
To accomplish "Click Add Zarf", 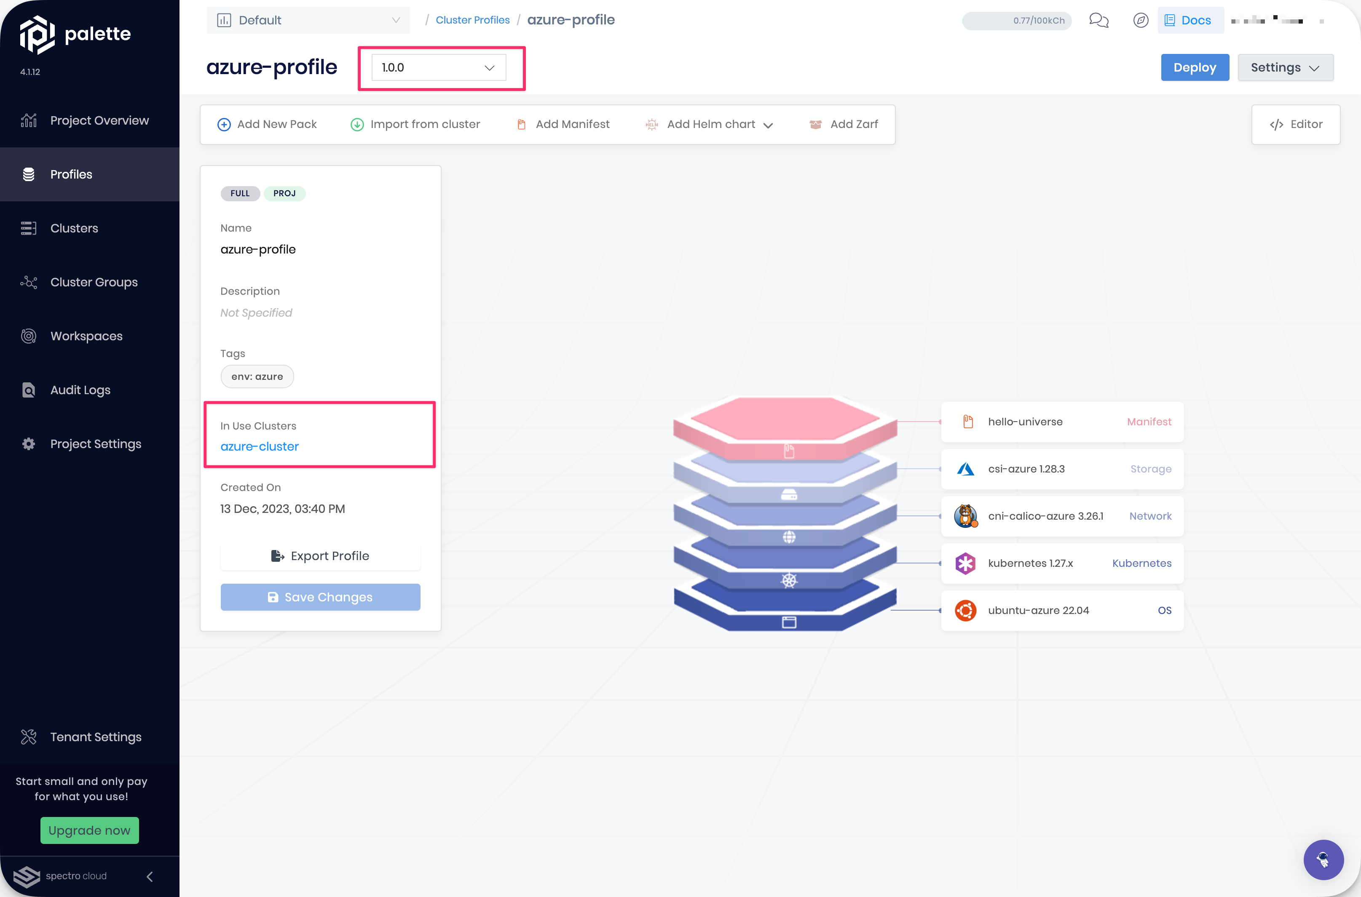I will (x=844, y=124).
